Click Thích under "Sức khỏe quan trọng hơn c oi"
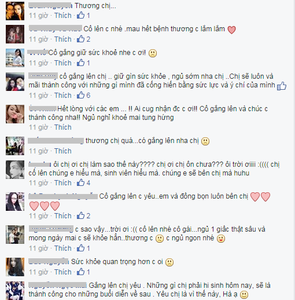Image resolution: width=295 pixels, height=300 pixels. [63, 272]
